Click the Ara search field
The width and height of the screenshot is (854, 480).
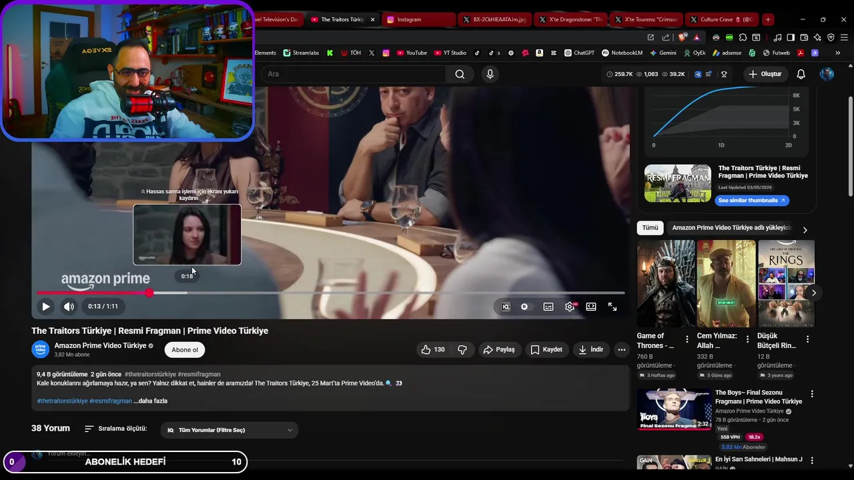pos(354,74)
